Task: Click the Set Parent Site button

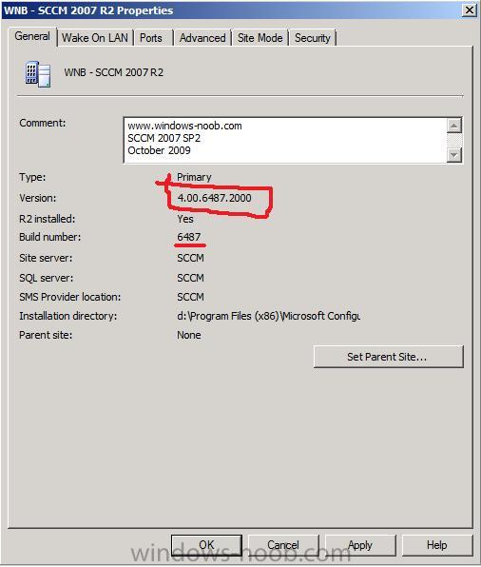Action: click(x=388, y=357)
